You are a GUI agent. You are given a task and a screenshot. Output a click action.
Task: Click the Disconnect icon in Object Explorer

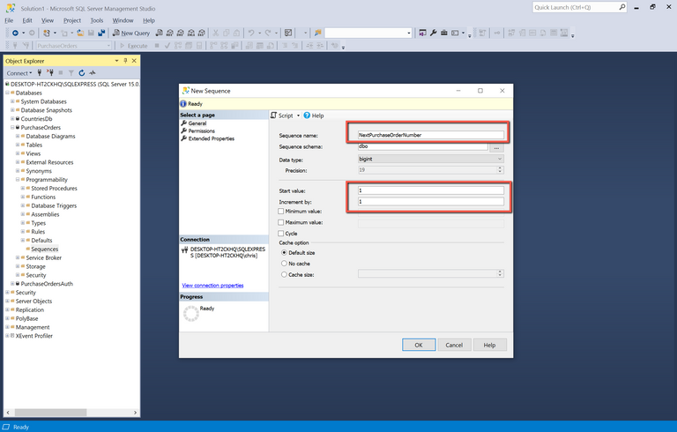pos(50,73)
